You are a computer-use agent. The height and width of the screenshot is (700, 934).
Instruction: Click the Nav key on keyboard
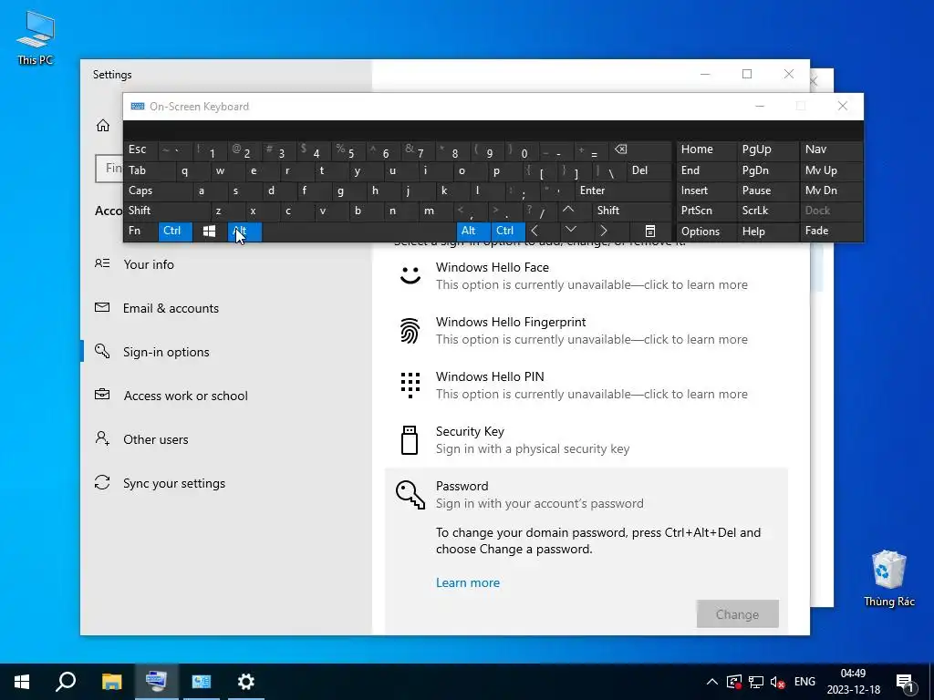point(830,150)
